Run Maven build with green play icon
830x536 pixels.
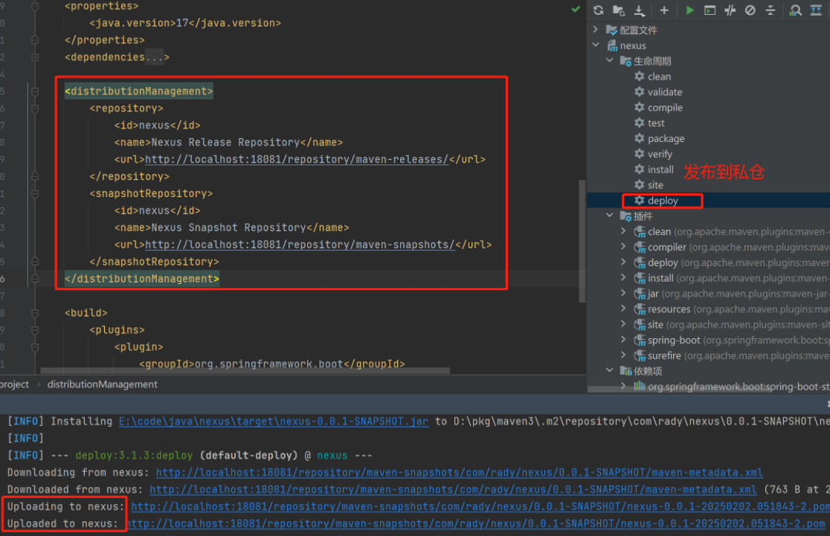(x=689, y=10)
